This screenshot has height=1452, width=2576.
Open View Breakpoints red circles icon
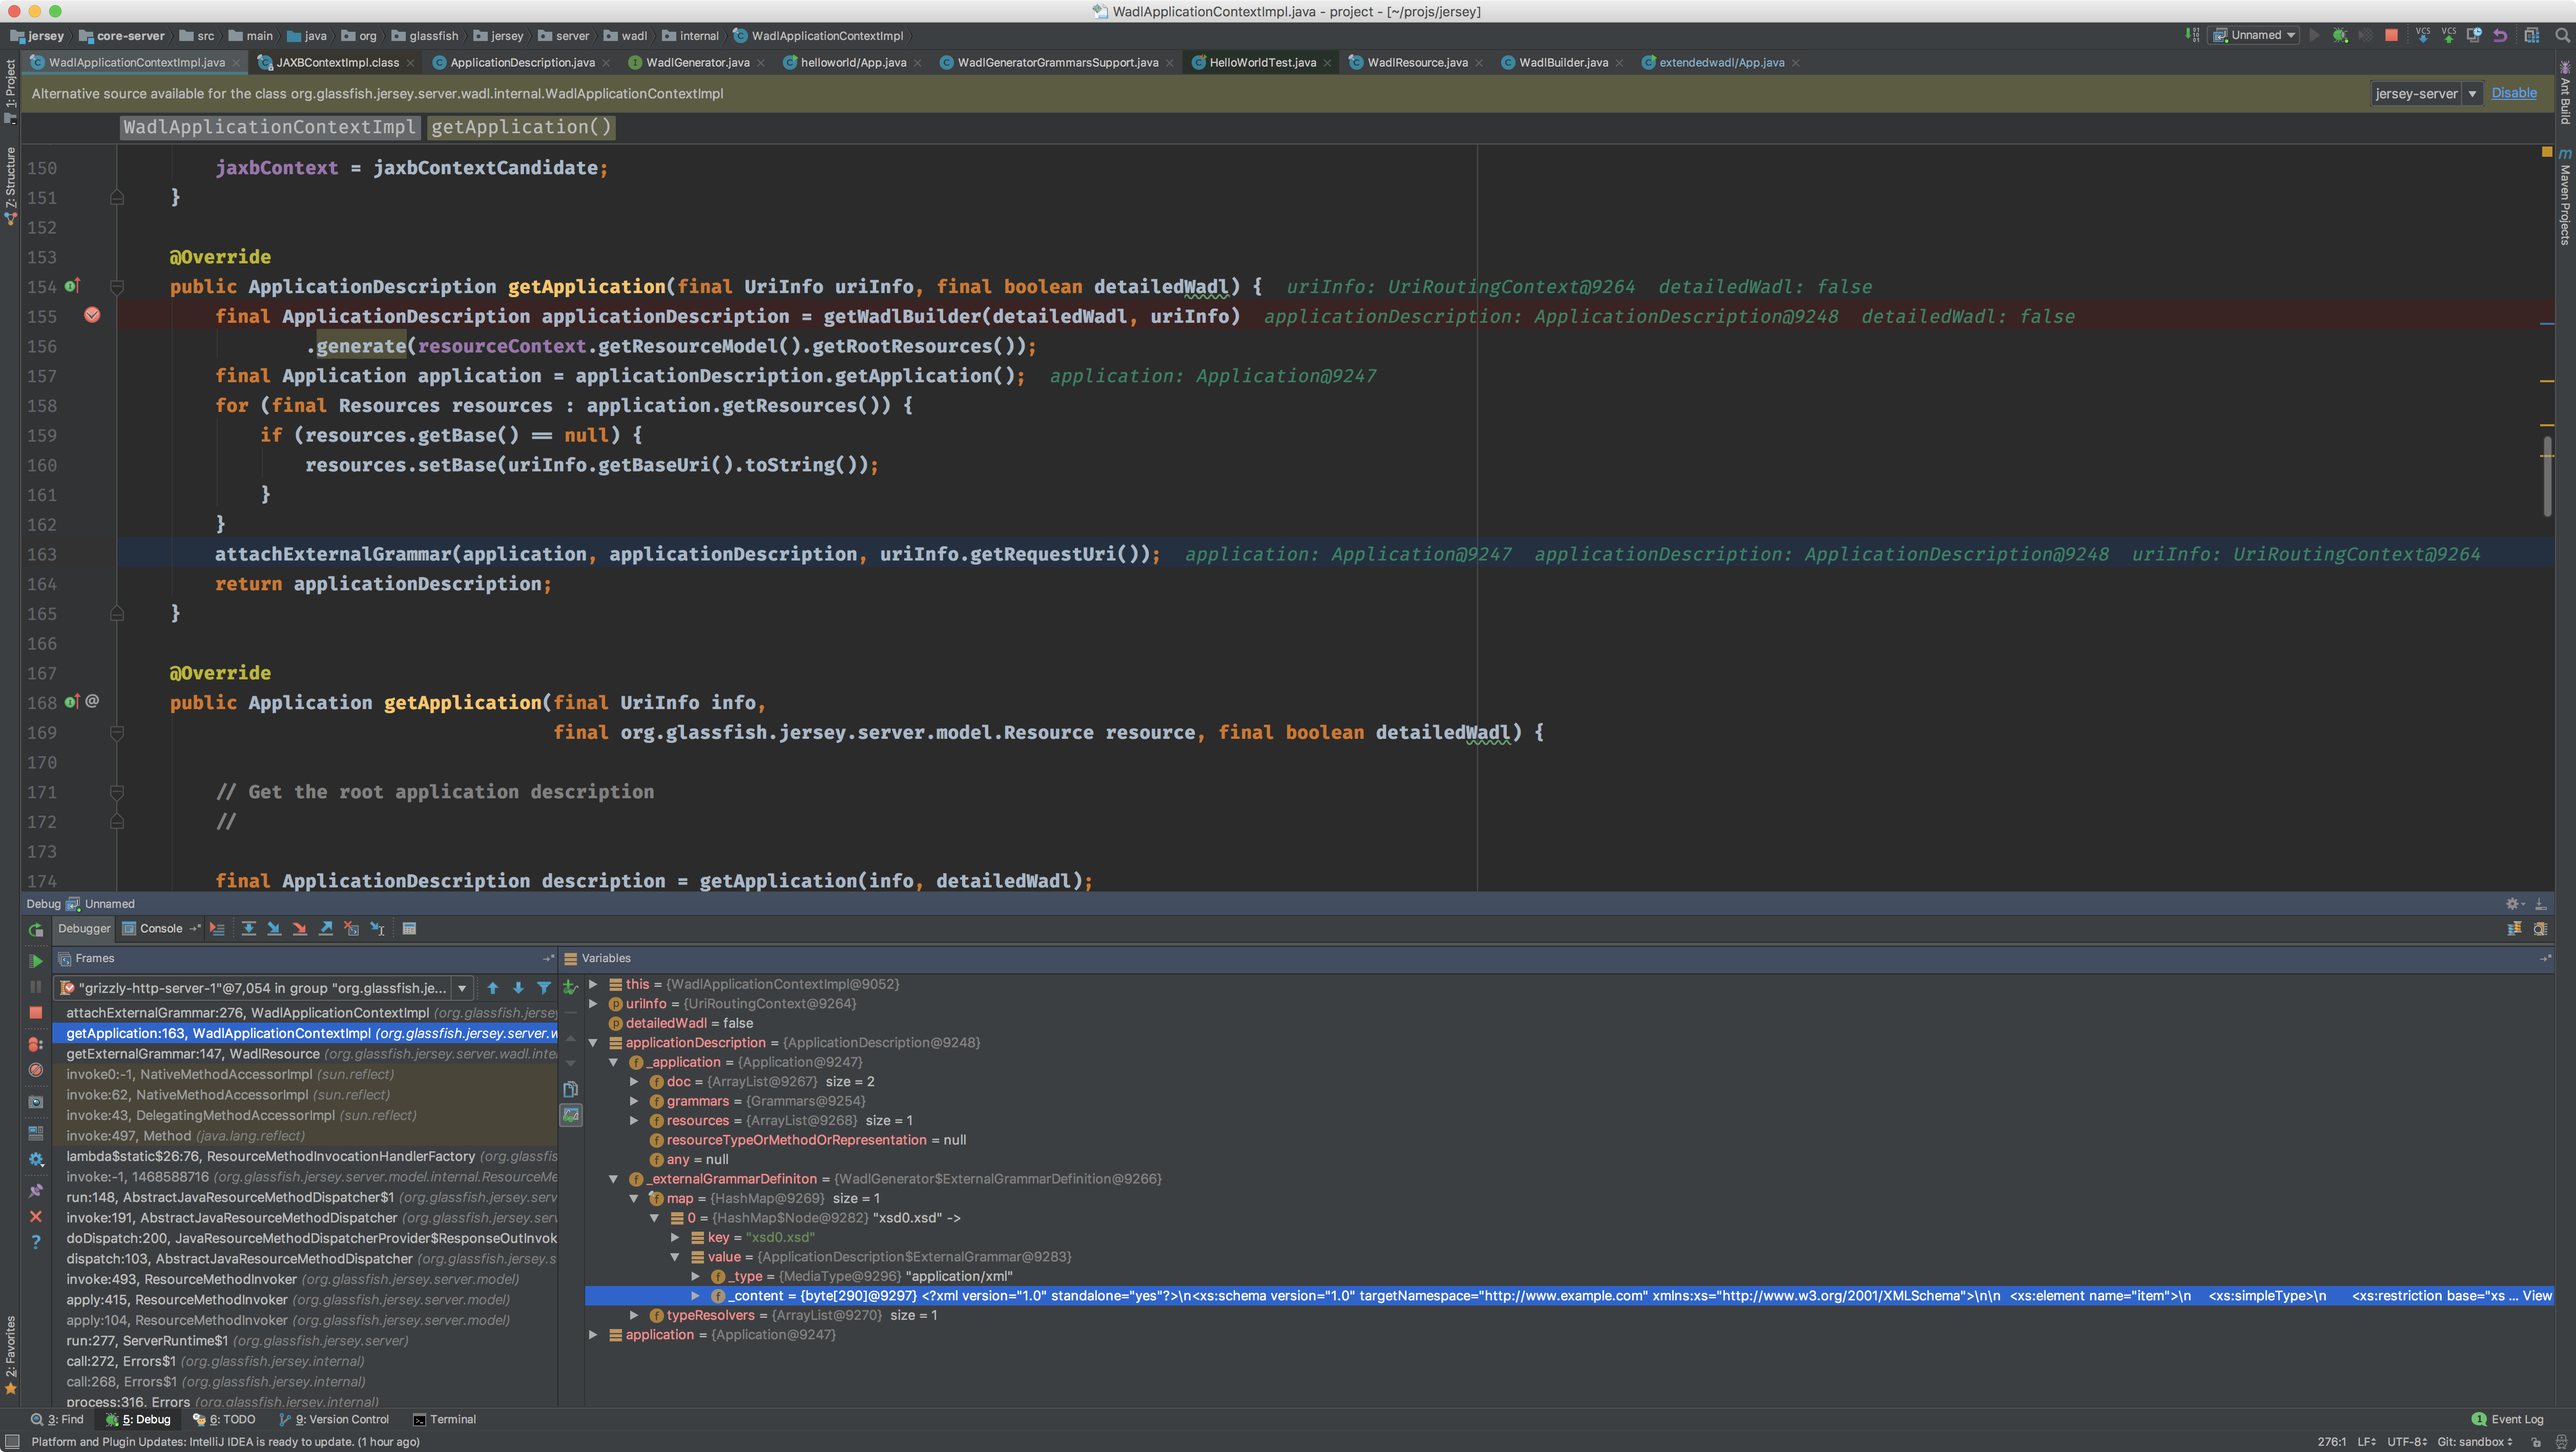36,1044
